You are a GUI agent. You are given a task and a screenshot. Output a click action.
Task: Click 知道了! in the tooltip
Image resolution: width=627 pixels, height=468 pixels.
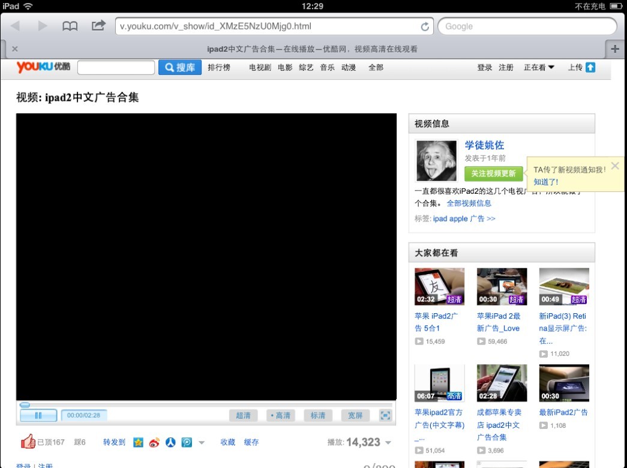pyautogui.click(x=546, y=182)
